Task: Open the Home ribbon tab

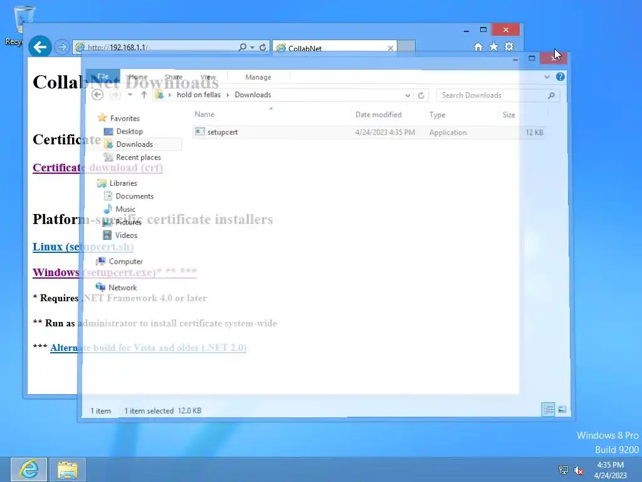Action: (x=138, y=77)
